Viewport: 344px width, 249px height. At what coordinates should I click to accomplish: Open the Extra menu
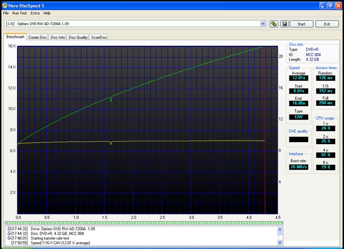[35, 13]
